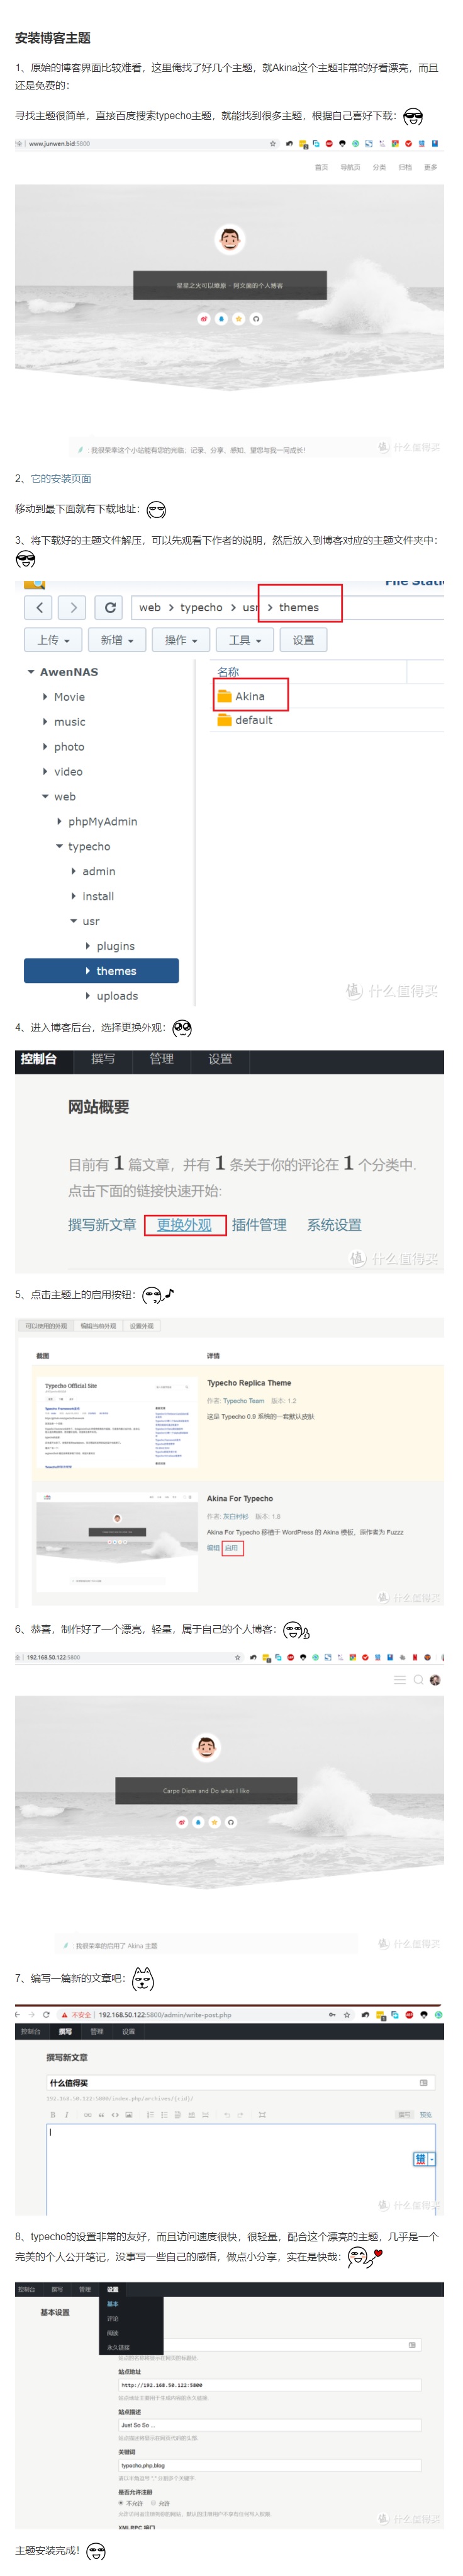Select the 允许 radio button
This screenshot has height=2576, width=463.
tap(153, 2505)
